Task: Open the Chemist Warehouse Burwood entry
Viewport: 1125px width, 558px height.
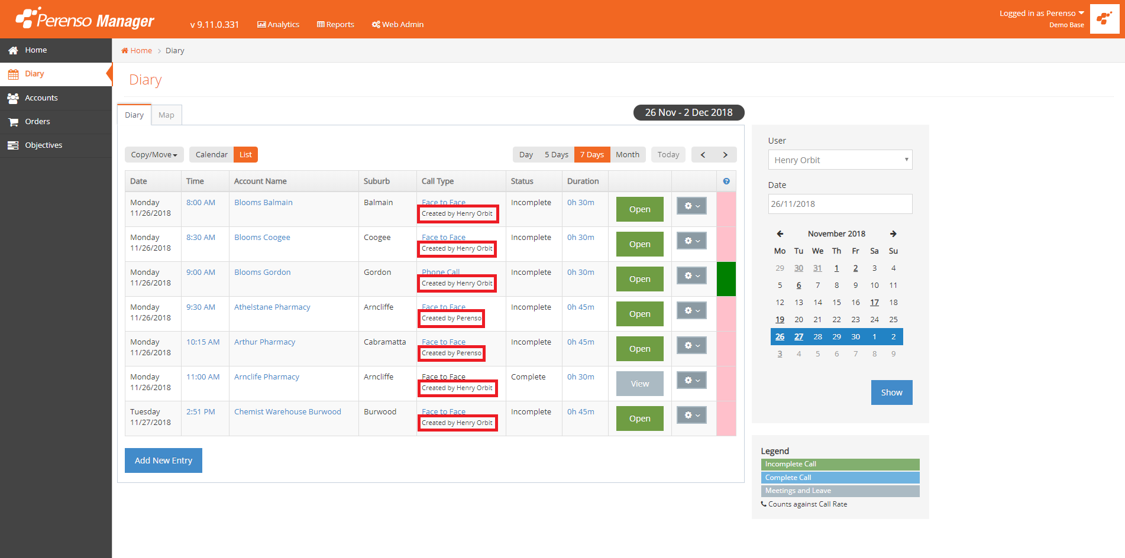Action: click(639, 418)
